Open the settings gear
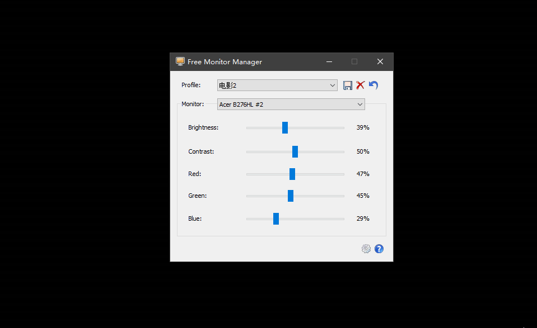The height and width of the screenshot is (328, 537). pyautogui.click(x=366, y=249)
